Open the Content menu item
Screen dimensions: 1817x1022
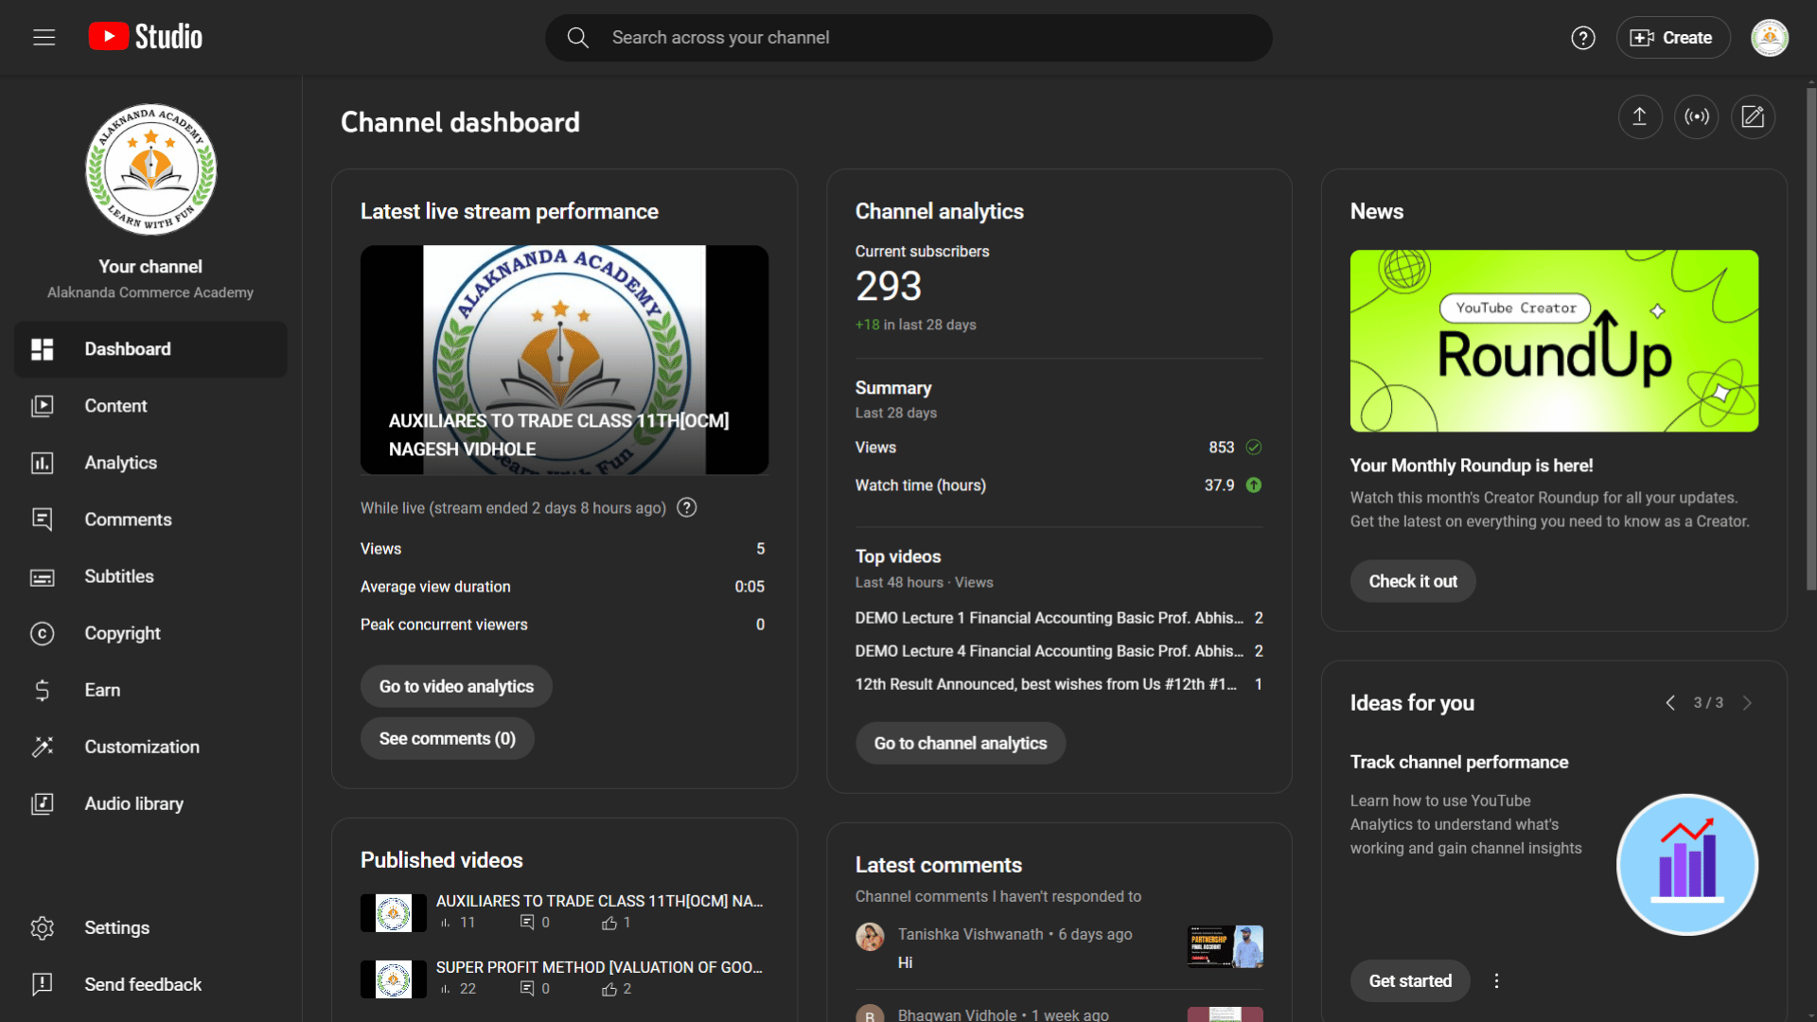click(150, 406)
